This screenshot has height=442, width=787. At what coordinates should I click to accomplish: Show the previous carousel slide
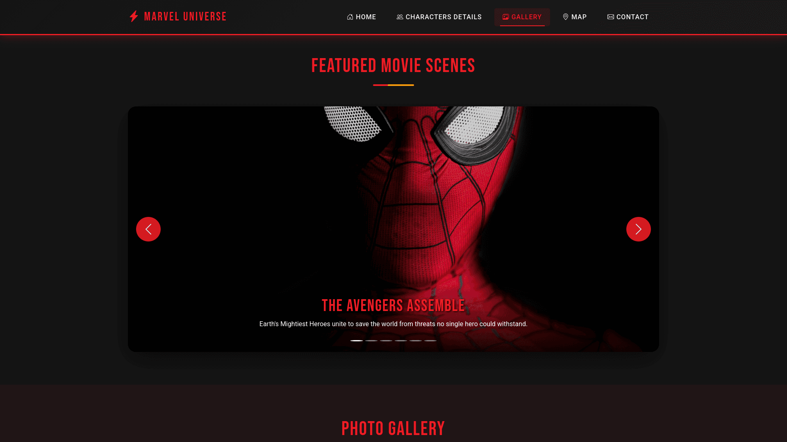tap(148, 229)
